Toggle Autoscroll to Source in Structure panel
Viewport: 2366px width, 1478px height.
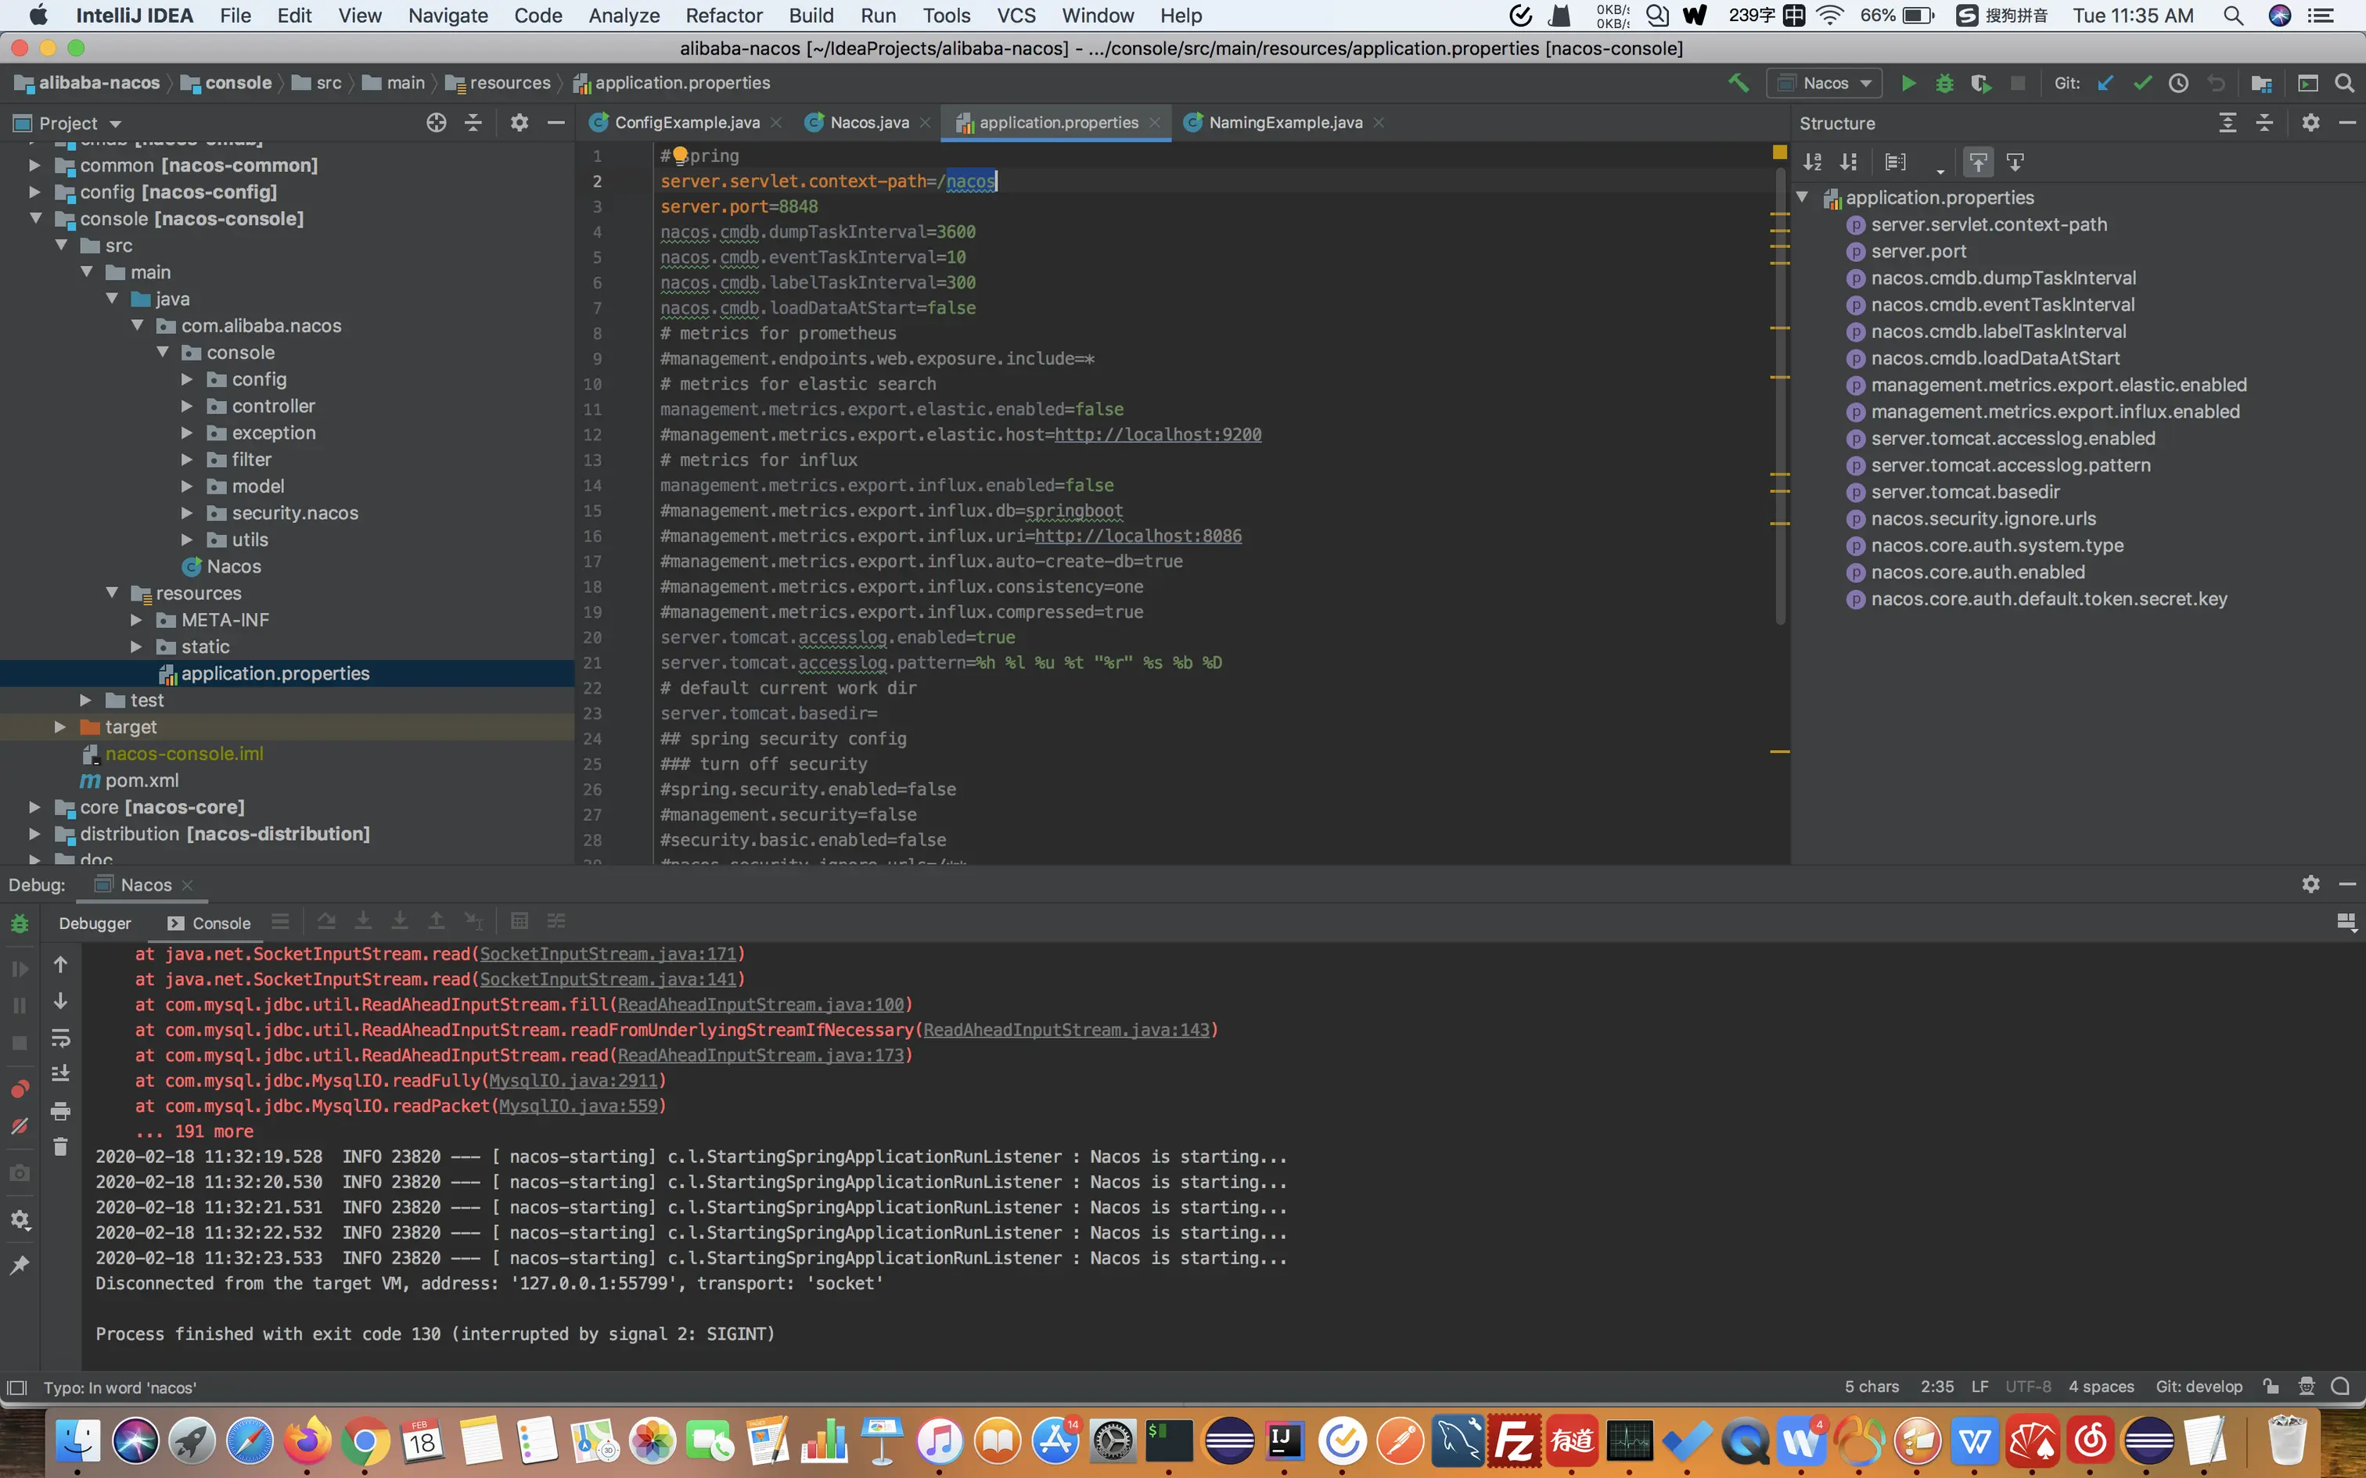1978,163
